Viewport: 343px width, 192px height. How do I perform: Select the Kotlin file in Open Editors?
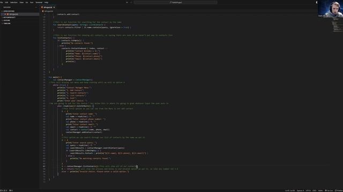(x=13, y=14)
